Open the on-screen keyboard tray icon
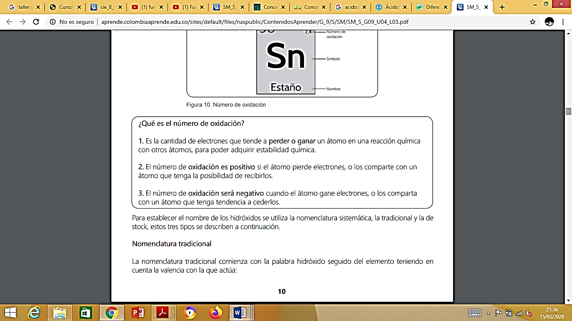This screenshot has width=572, height=321. (x=474, y=313)
